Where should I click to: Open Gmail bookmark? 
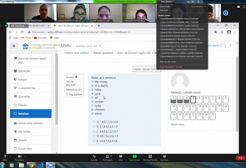point(26,38)
